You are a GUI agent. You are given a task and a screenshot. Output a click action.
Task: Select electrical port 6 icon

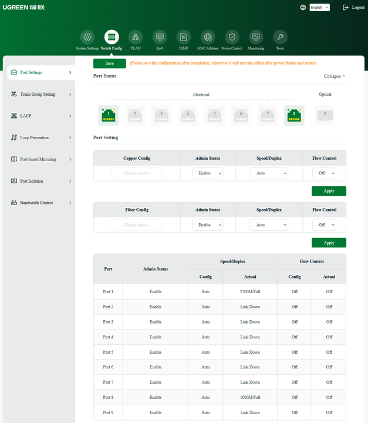[241, 116]
